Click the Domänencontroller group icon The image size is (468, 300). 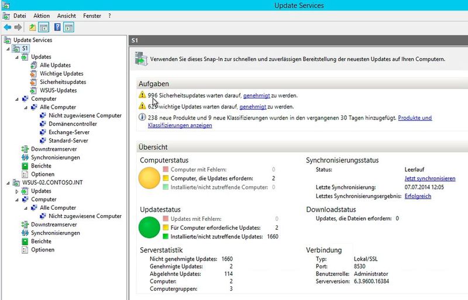coord(43,124)
